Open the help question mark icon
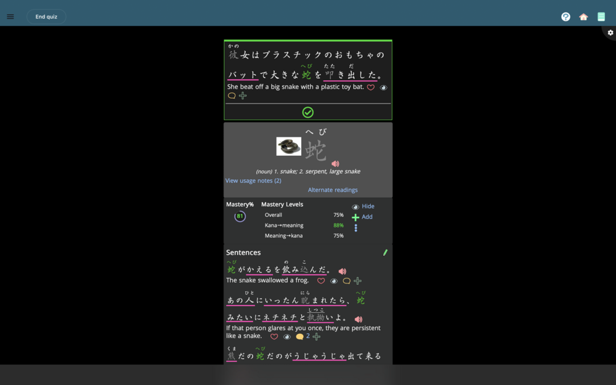This screenshot has height=385, width=616. tap(565, 17)
